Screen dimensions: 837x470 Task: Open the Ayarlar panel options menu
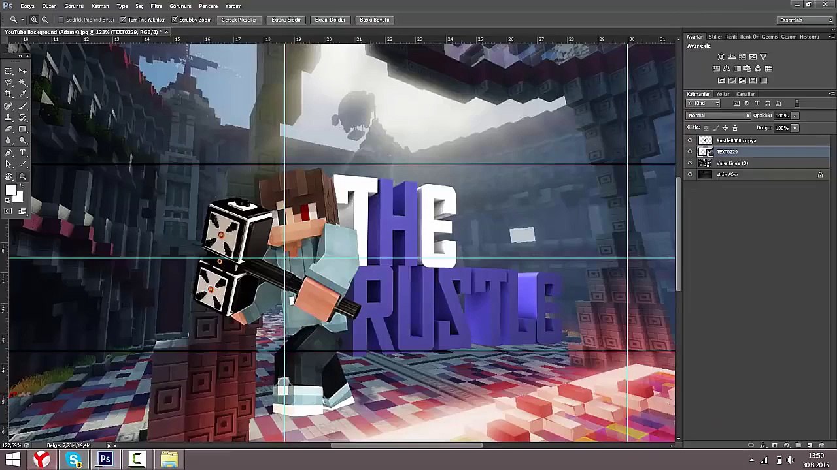click(x=832, y=37)
